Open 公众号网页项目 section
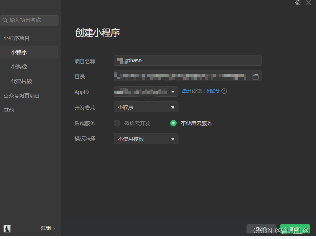 (x=22, y=96)
